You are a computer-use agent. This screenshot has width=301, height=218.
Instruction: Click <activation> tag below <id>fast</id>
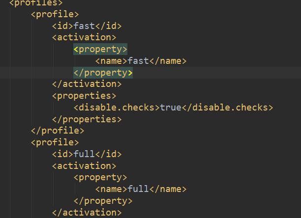(84, 37)
